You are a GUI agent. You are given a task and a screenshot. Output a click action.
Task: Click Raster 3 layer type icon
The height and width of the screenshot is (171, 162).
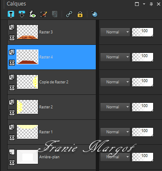click(x=12, y=27)
